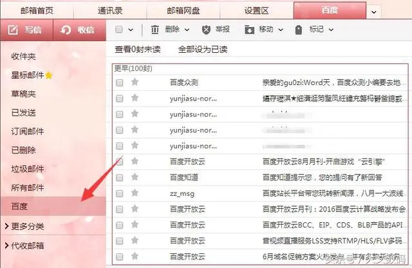Star the 2016百度云计算战略发布会 email
The height and width of the screenshot is (268, 412).
pyautogui.click(x=135, y=209)
